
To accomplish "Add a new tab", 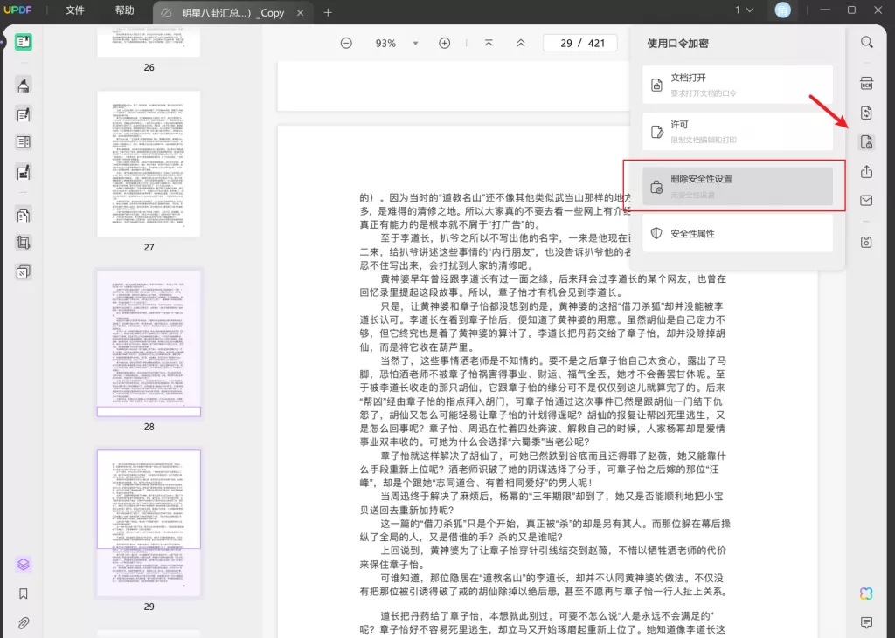I will pyautogui.click(x=328, y=12).
